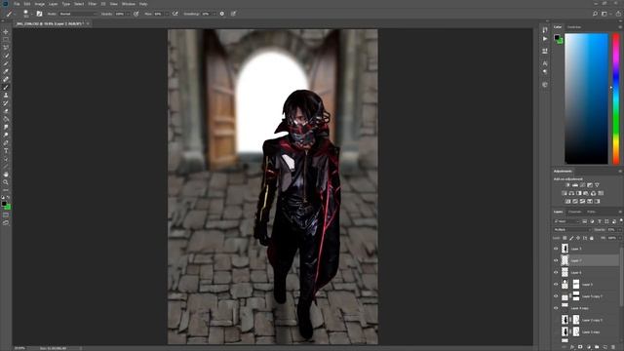Select the Move tool
Image resolution: width=624 pixels, height=351 pixels.
click(6, 32)
